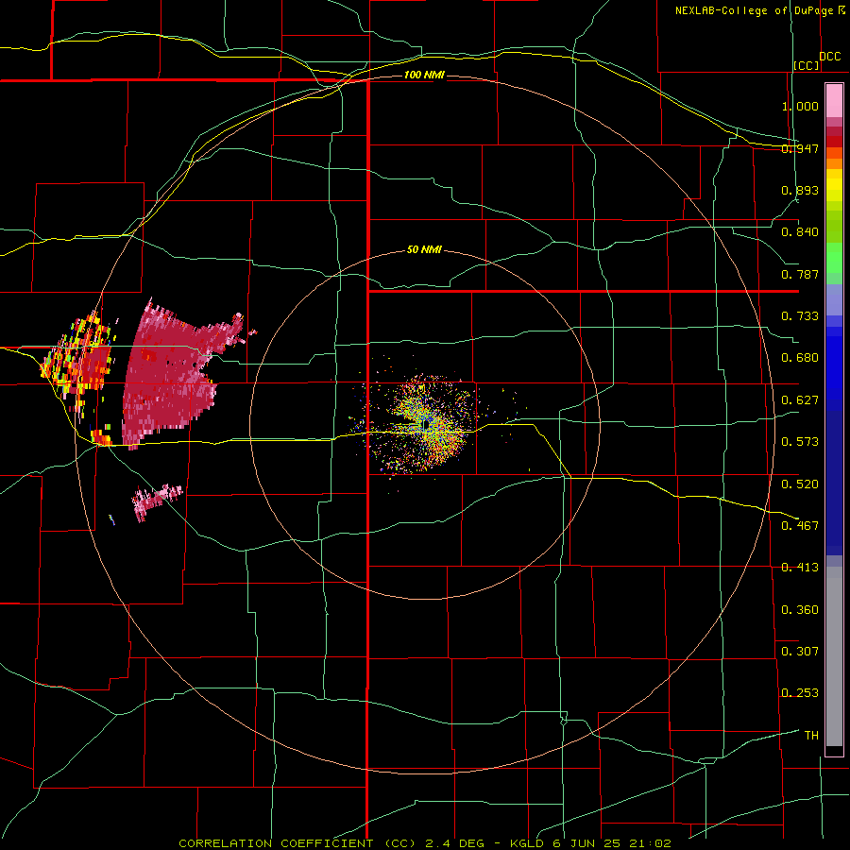Click the 0.520 color scale value
850x850 pixels.
(x=800, y=484)
